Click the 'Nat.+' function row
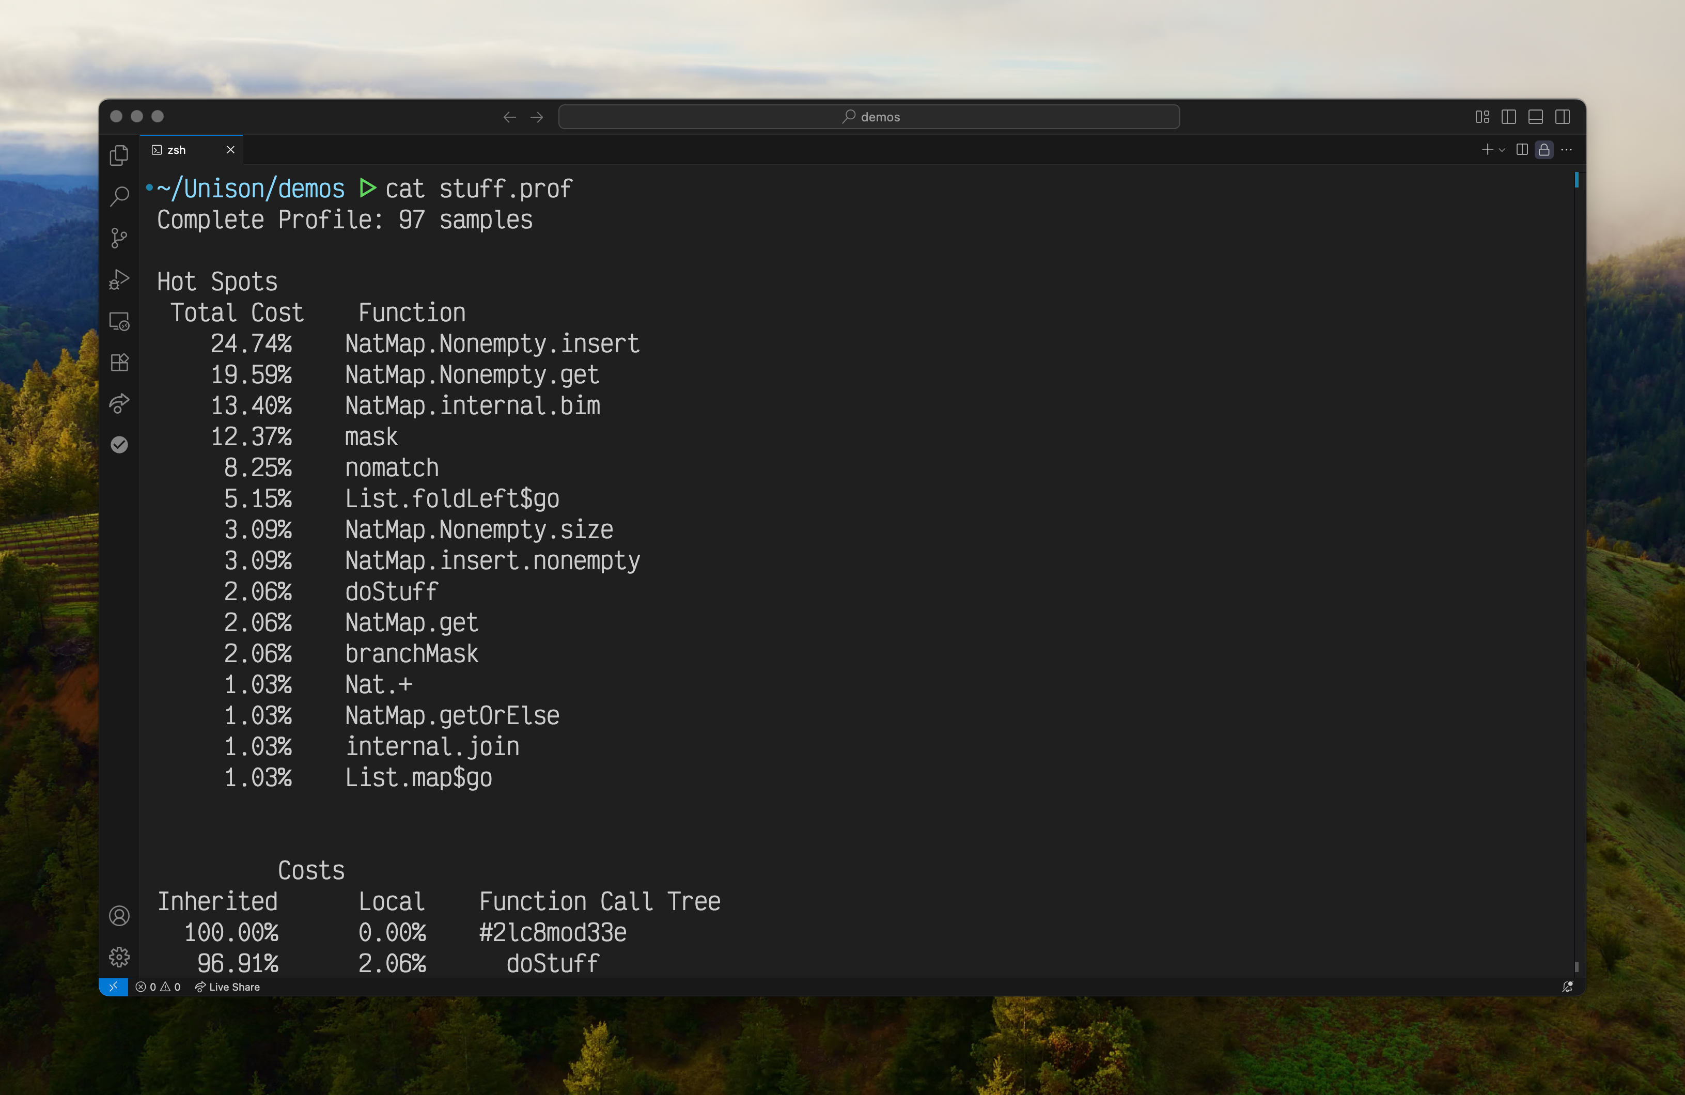 (379, 685)
